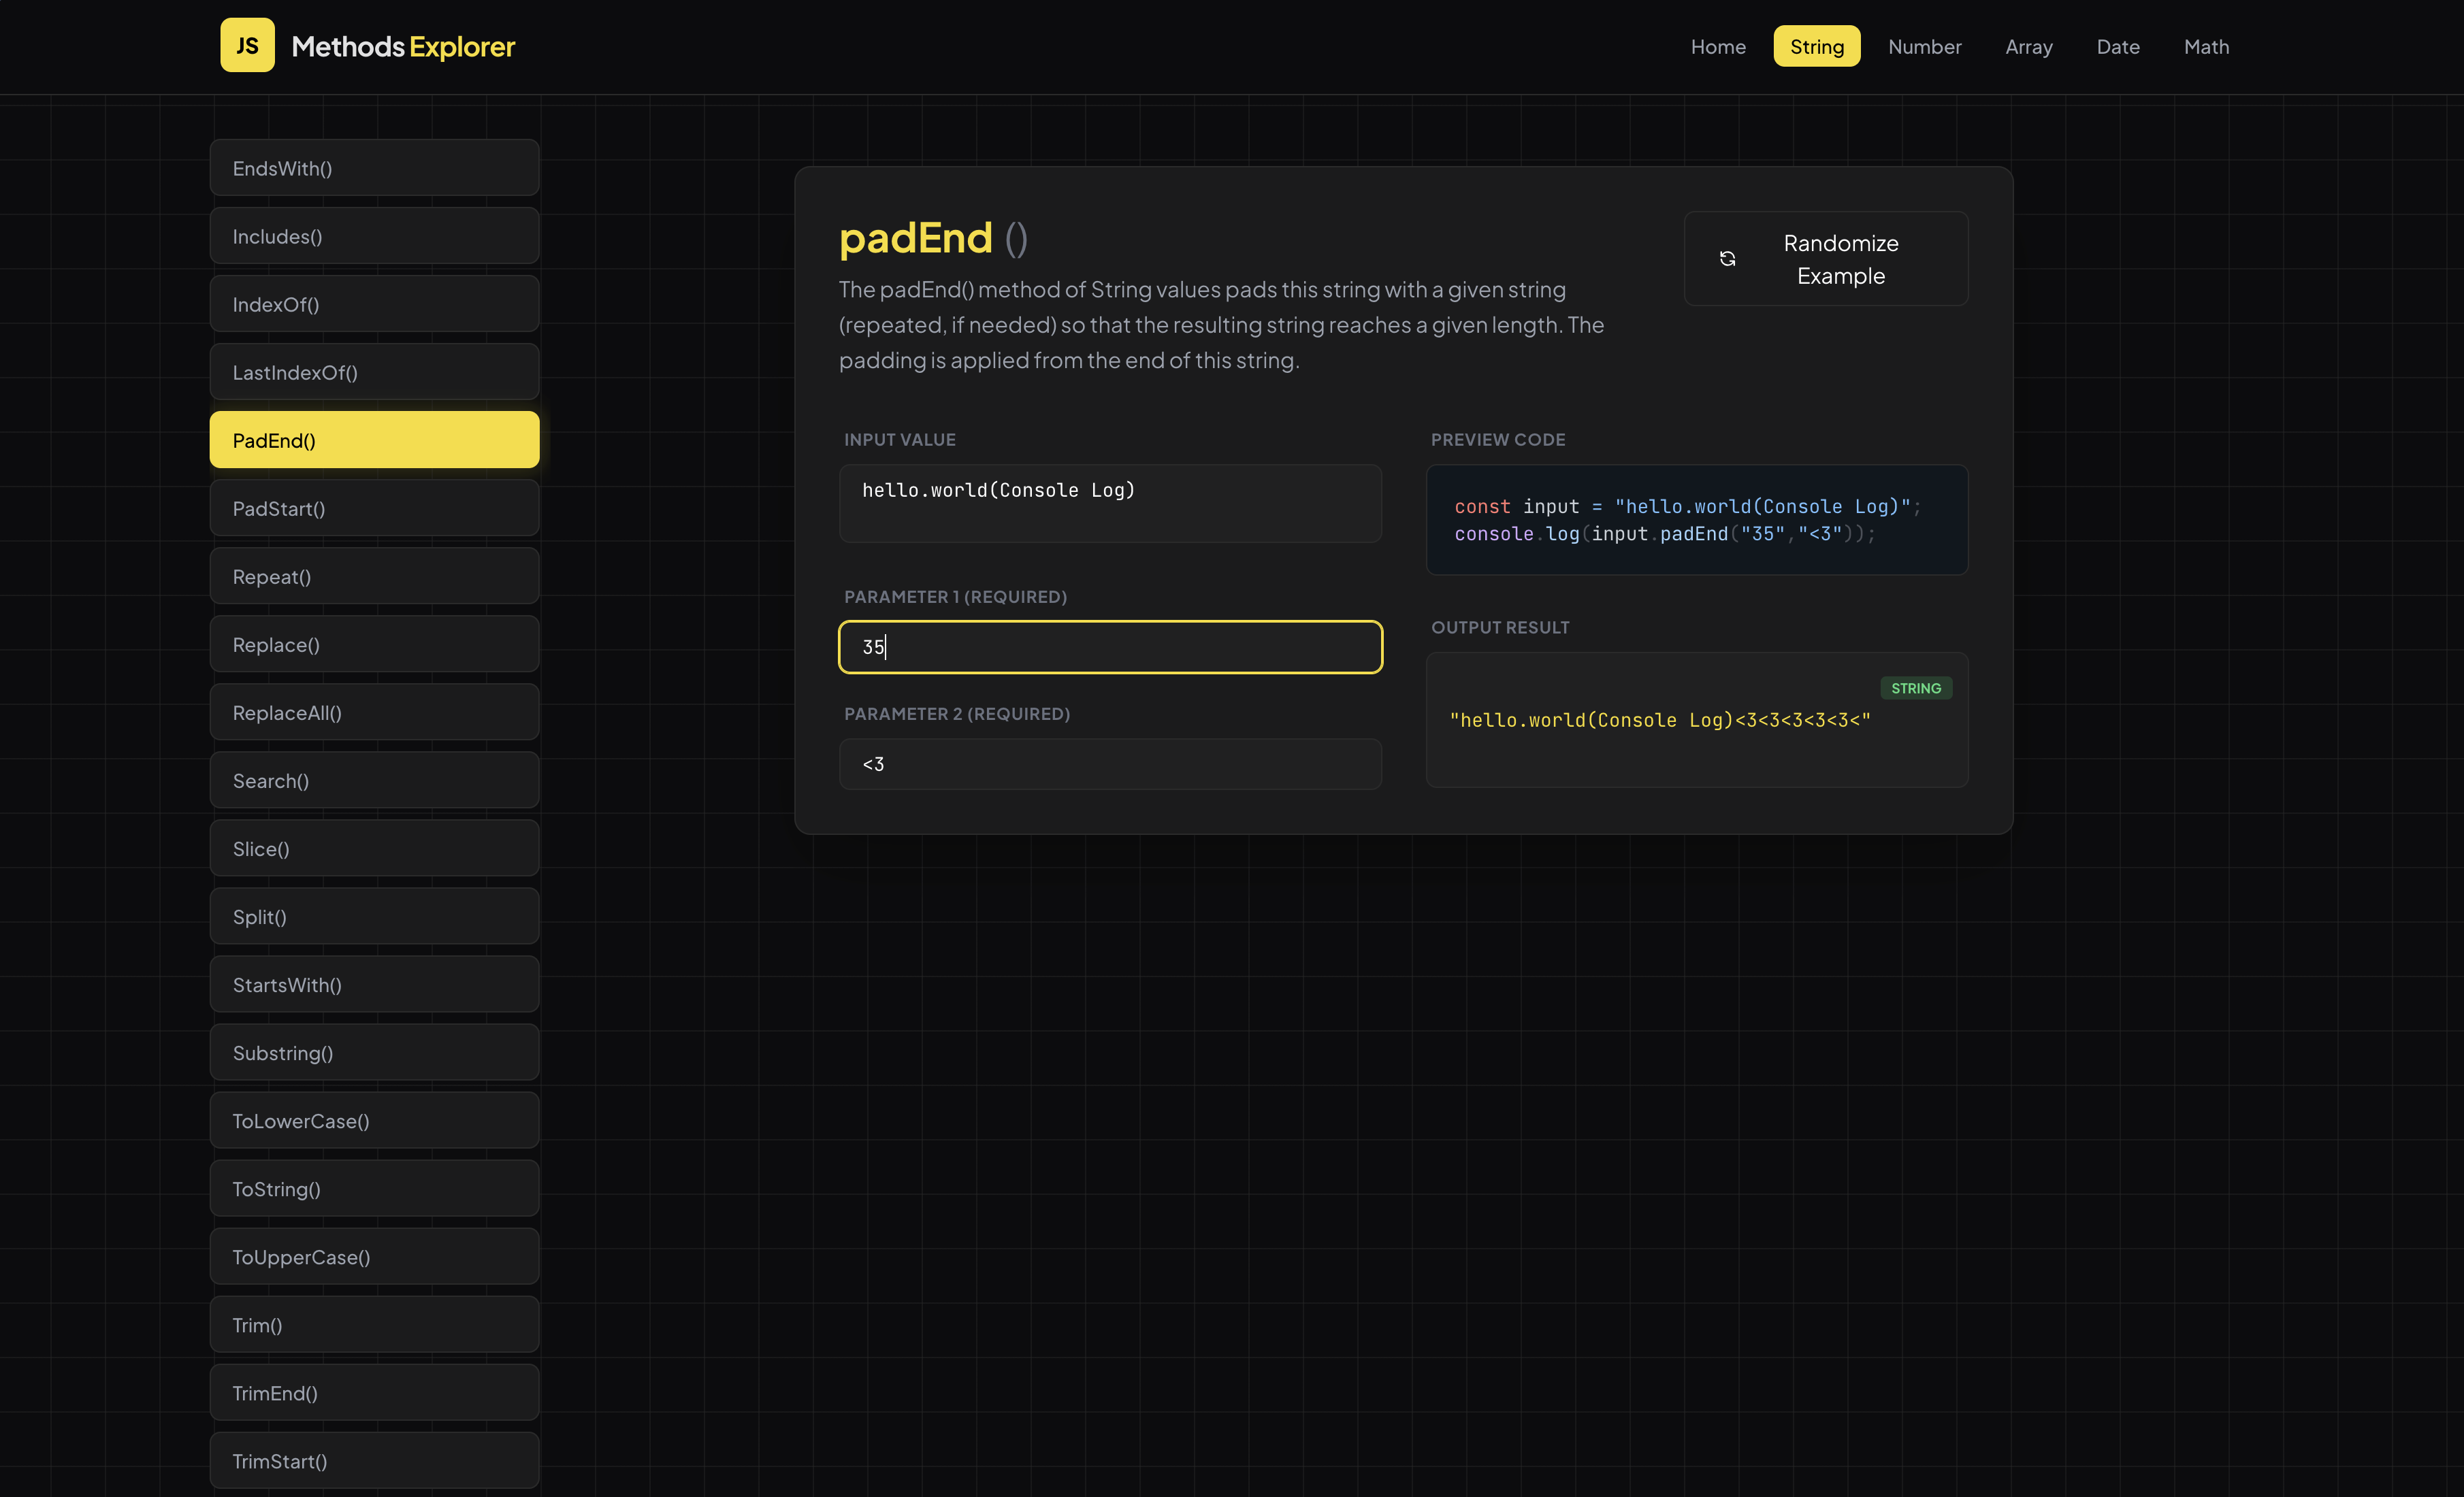
Task: Open the Home nav item
Action: [x=1718, y=46]
